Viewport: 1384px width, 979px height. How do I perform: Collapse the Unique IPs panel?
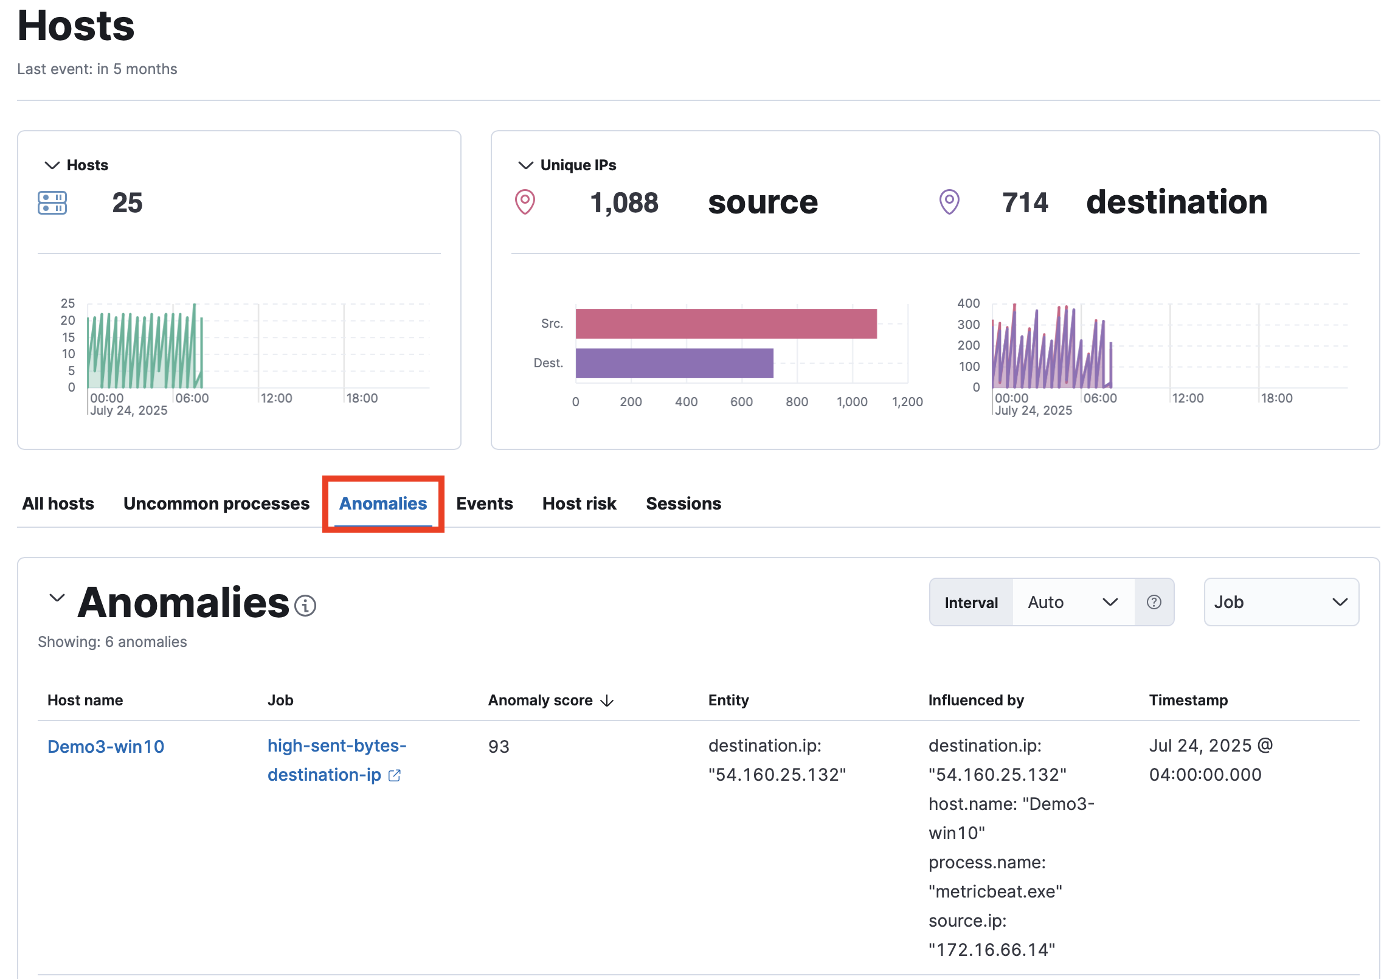point(525,165)
